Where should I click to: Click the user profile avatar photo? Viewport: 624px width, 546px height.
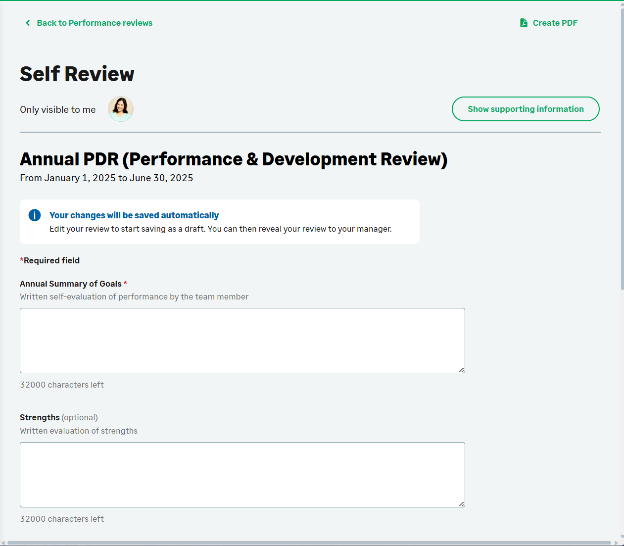[121, 109]
